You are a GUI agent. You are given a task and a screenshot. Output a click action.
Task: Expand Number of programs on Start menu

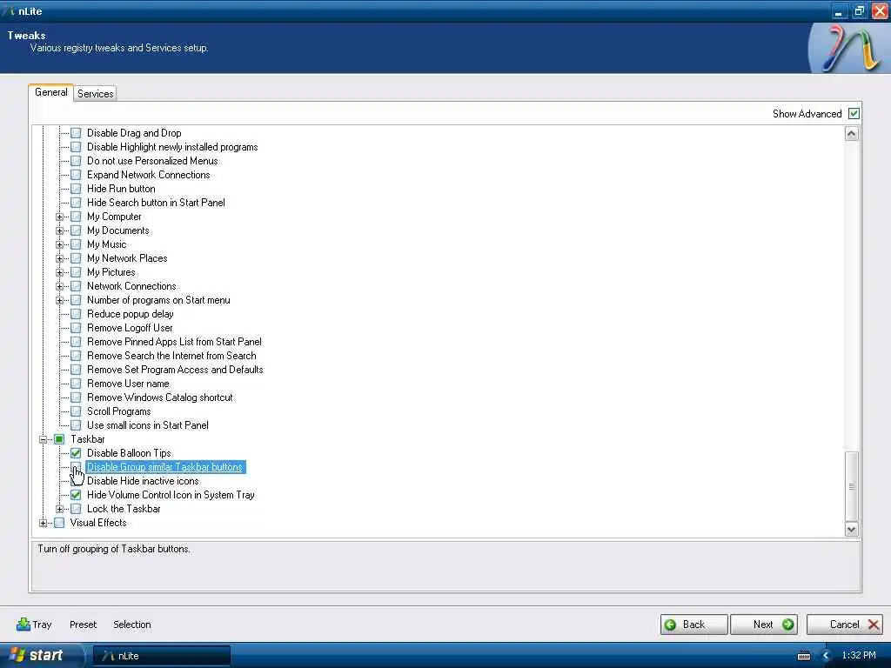(59, 300)
